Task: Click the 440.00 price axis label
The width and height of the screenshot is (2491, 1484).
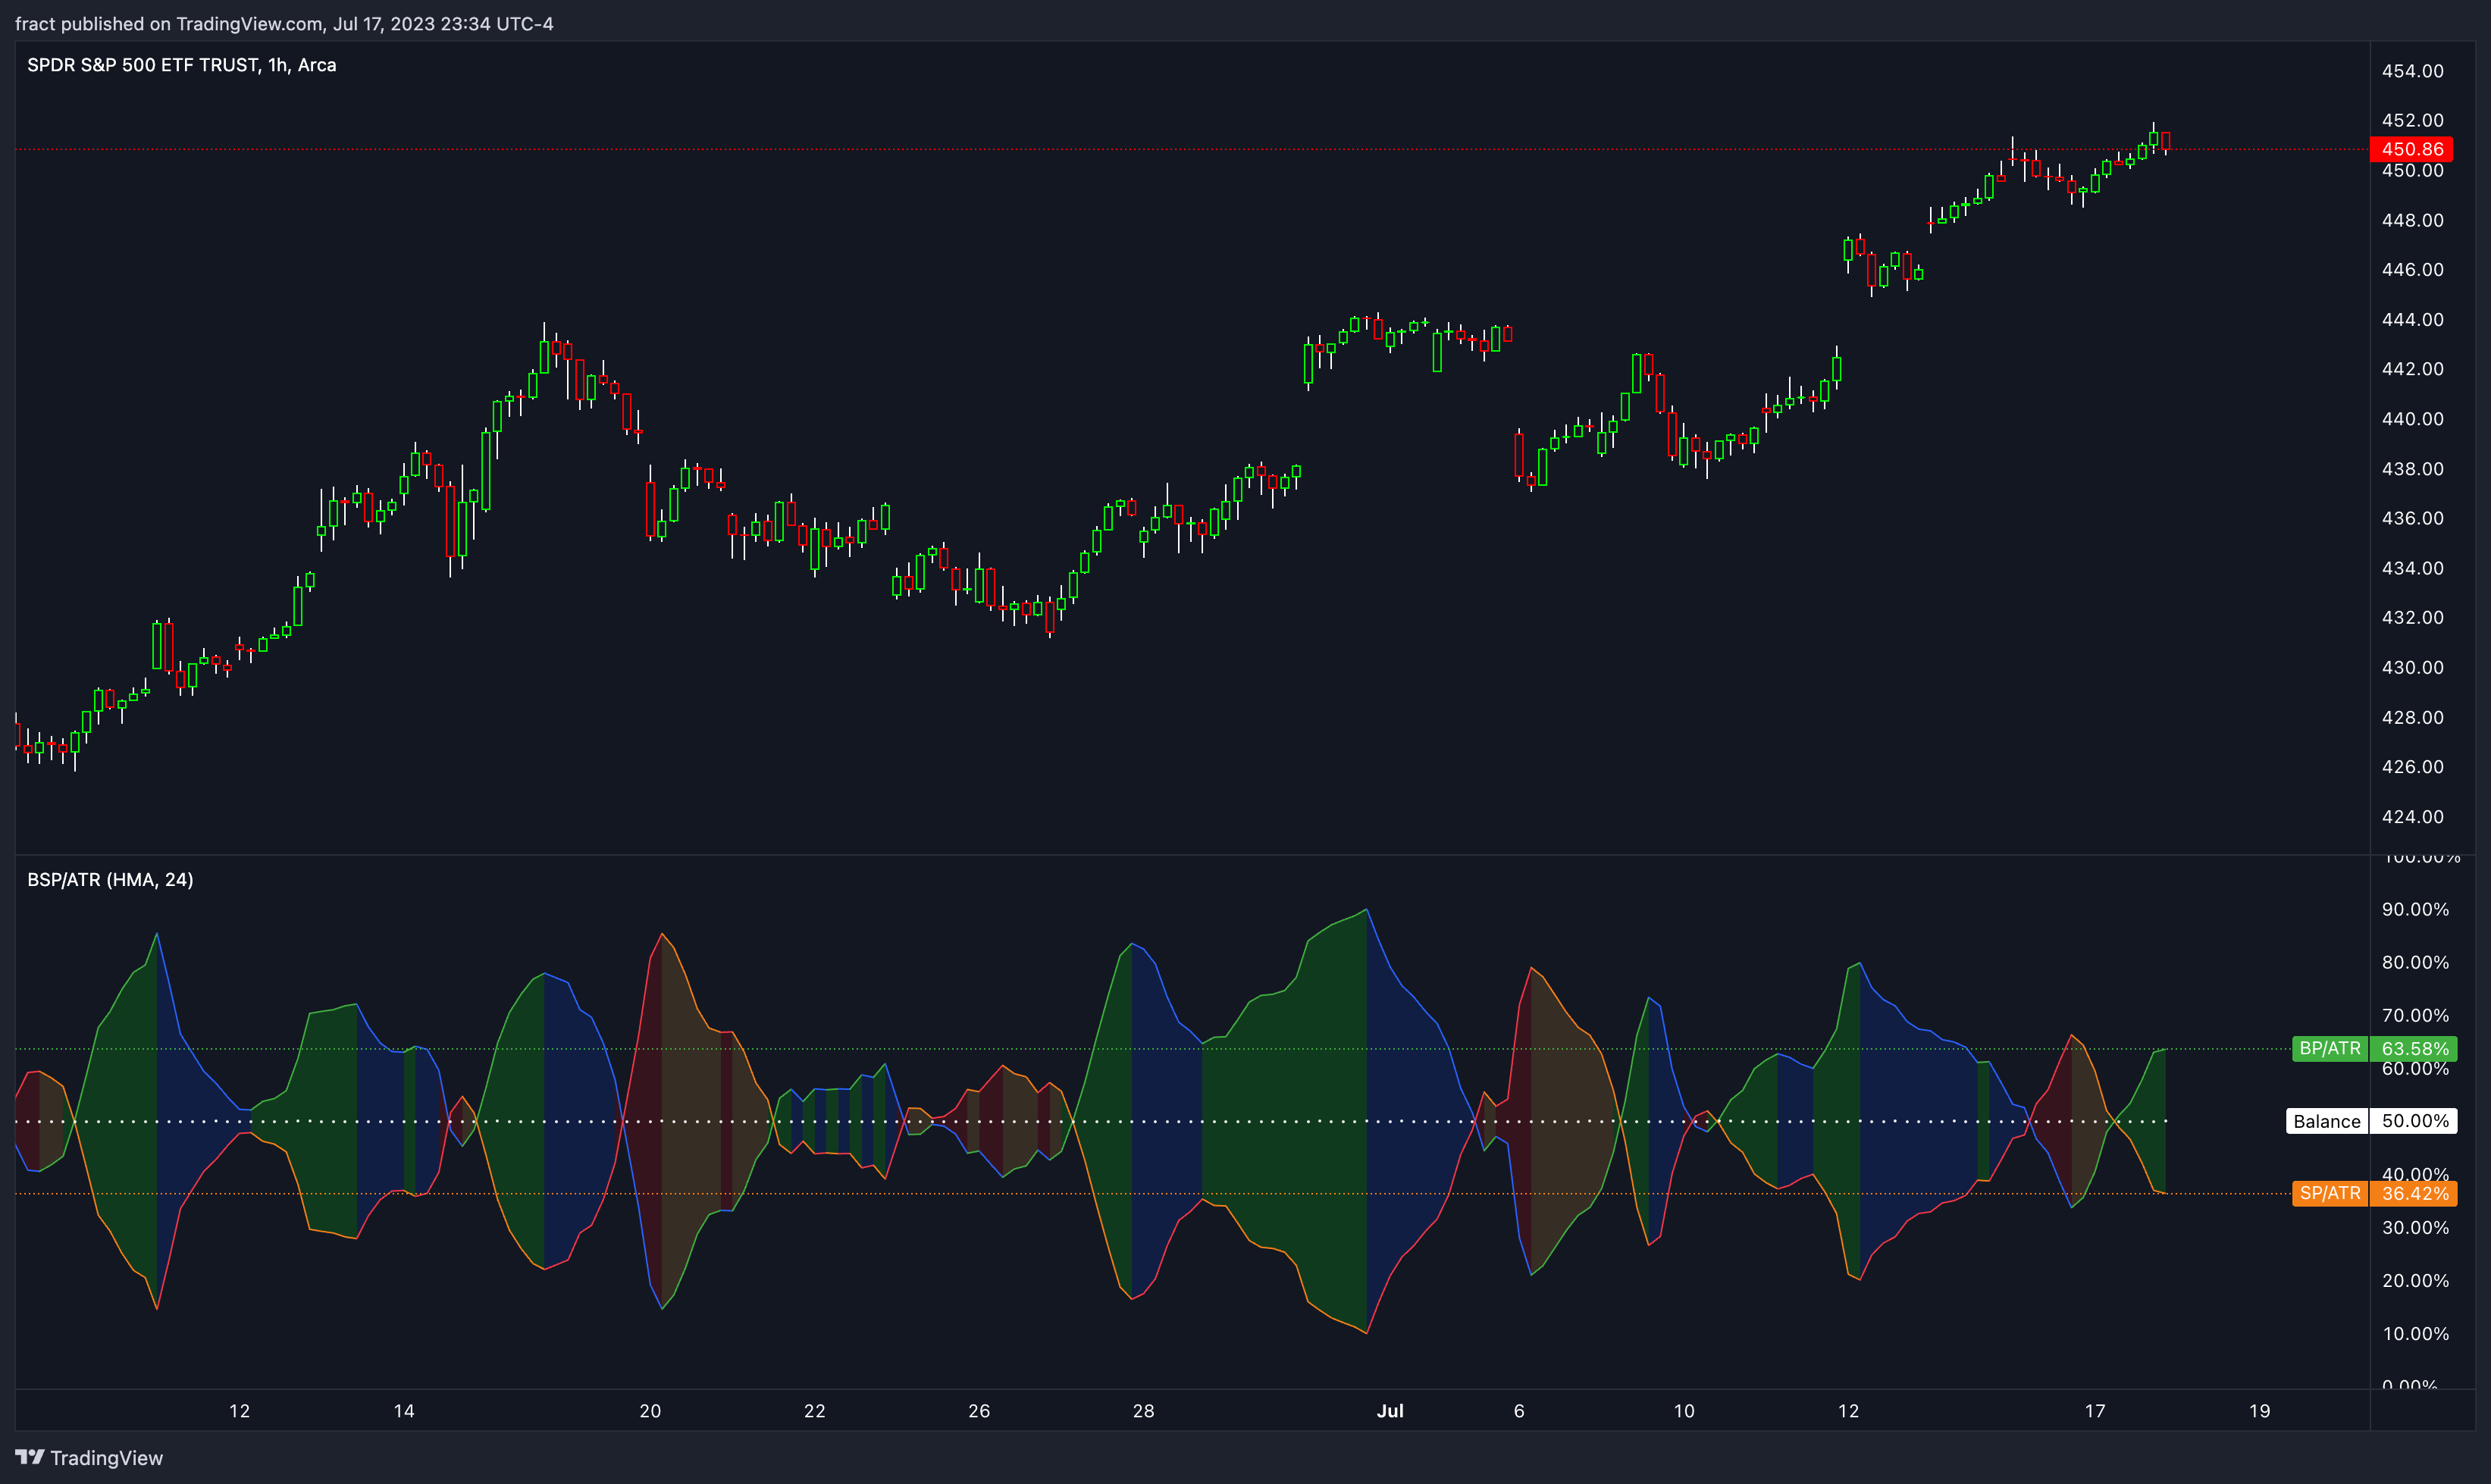Action: point(2412,418)
